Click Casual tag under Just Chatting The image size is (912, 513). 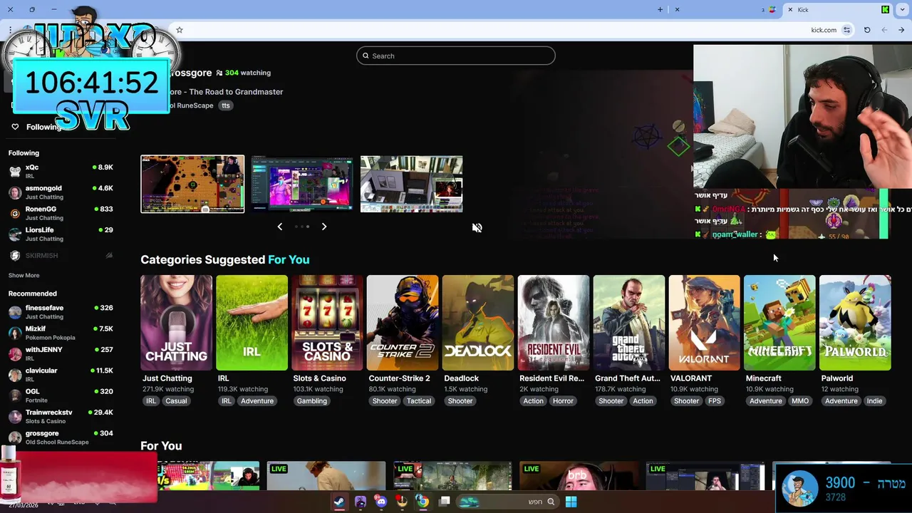point(176,401)
